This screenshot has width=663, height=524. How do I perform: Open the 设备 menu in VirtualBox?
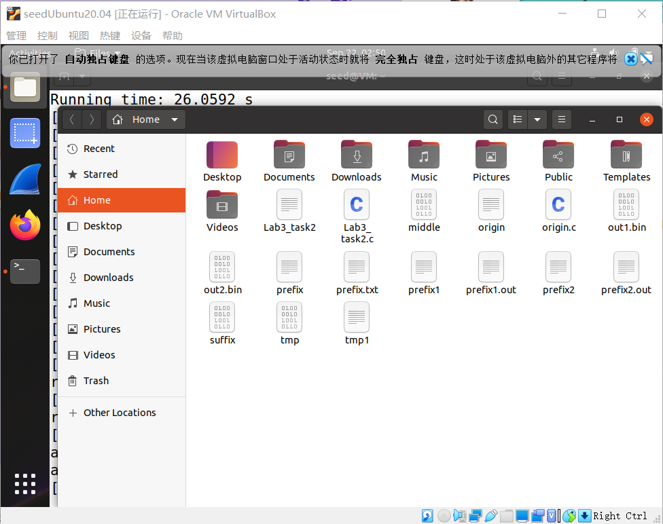pos(141,35)
